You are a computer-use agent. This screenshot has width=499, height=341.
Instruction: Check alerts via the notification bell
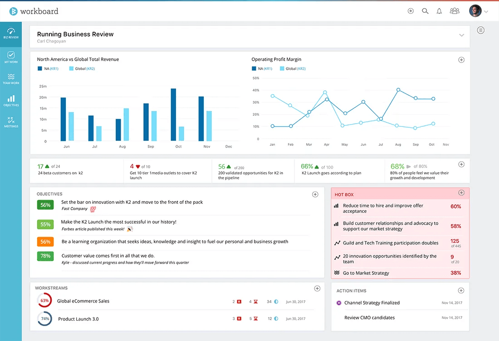pos(439,10)
